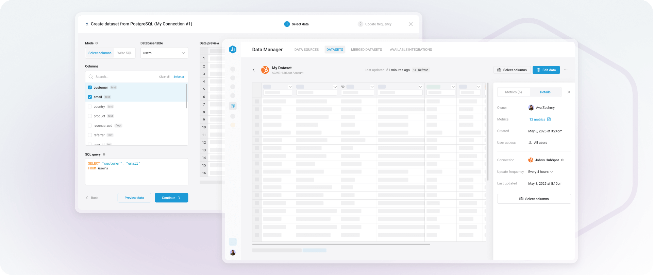Click the Databox logo icon in sidebar
The image size is (653, 275).
pos(233,50)
